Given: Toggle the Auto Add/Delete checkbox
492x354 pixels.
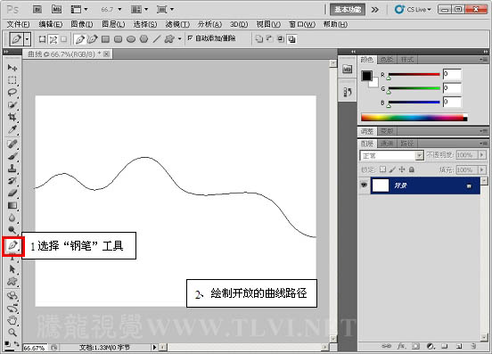Looking at the screenshot, I should [190, 38].
